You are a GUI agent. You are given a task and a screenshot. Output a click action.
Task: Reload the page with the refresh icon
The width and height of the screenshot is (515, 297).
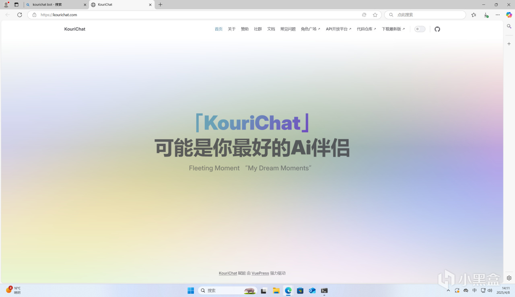point(20,15)
